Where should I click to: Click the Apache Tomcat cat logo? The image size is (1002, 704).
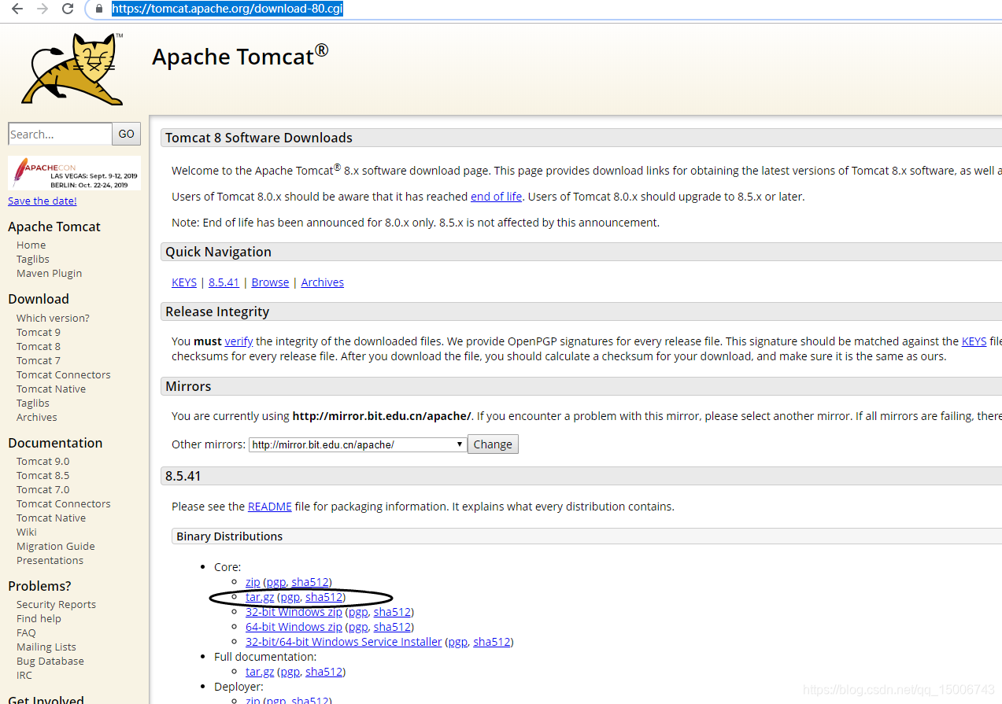[72, 69]
